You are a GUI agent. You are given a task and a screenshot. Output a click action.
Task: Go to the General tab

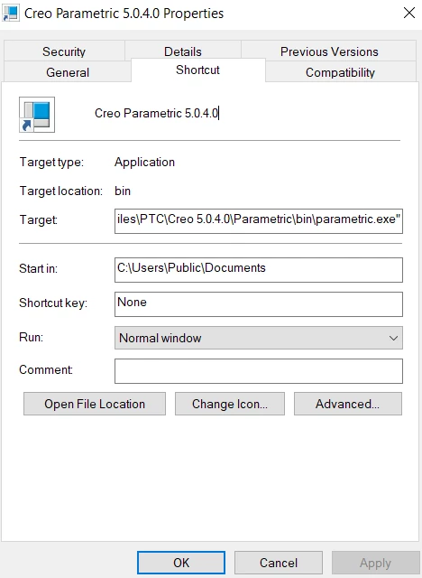[68, 72]
